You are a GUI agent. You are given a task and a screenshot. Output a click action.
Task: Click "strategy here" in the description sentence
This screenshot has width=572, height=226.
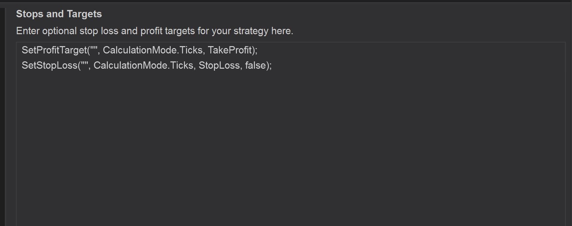click(263, 31)
